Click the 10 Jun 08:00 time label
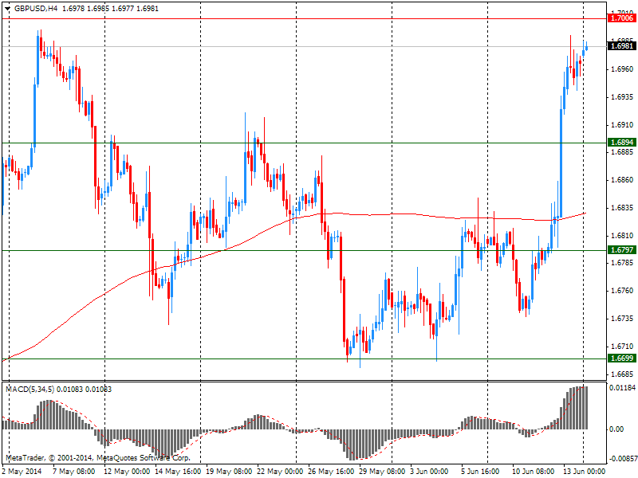The width and height of the screenshot is (638, 478). [534, 472]
